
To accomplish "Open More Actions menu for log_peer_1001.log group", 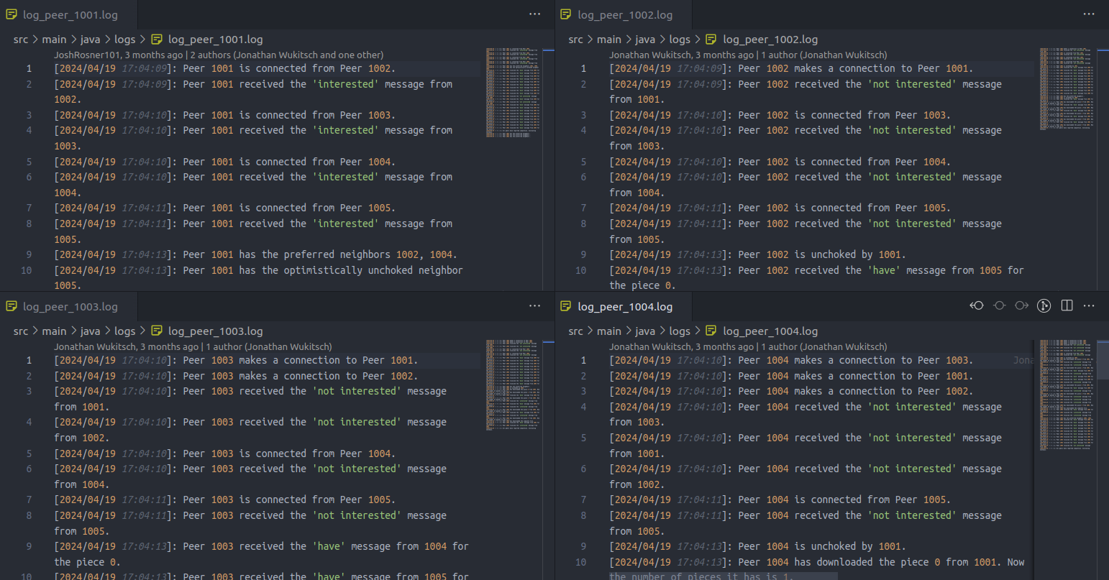I will click(534, 14).
